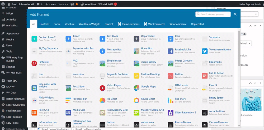Viewport: 264px width, 130px height.
Task: Open See entry in the admin bar
Action: click(x=63, y=4)
